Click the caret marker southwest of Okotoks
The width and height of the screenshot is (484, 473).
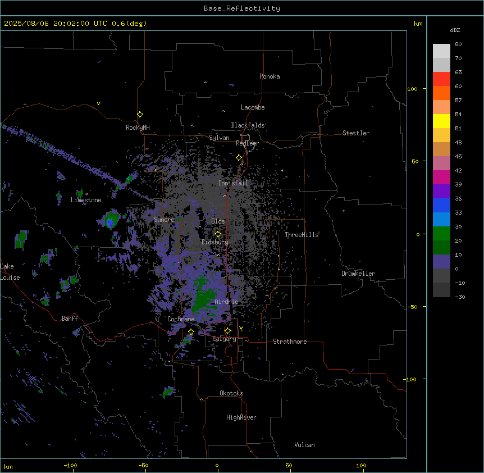[202, 399]
